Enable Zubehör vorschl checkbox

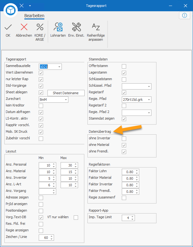point(41,139)
